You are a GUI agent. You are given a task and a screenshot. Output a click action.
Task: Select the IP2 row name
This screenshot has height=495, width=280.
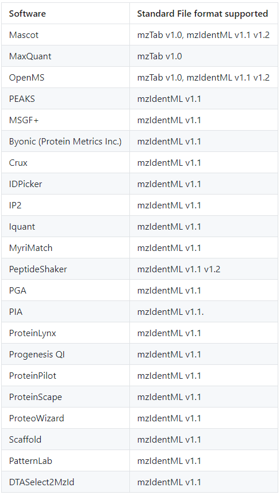click(66, 205)
